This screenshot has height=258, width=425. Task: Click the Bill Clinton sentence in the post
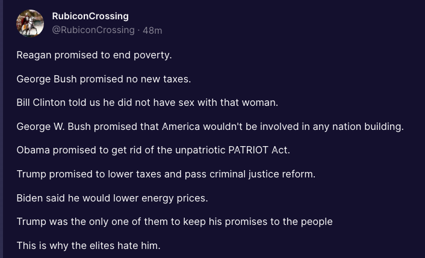[147, 103]
